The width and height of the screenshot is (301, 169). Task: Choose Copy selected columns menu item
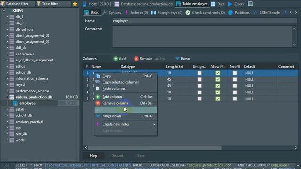tap(126, 82)
